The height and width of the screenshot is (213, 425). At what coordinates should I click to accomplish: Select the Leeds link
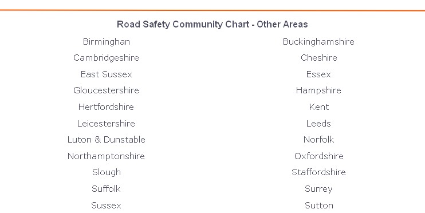(318, 123)
